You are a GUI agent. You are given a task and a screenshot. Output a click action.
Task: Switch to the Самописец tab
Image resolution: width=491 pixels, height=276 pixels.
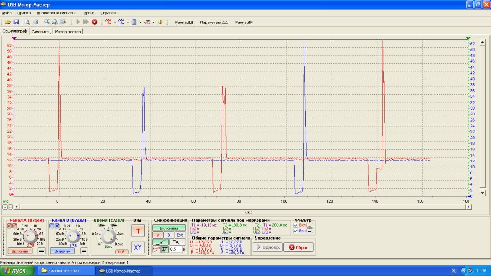41,32
